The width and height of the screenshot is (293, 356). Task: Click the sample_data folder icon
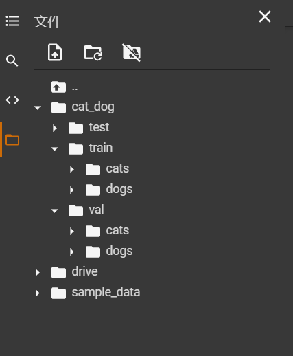[58, 293]
